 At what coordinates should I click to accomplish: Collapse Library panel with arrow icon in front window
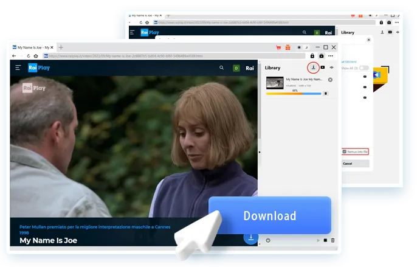tap(332, 68)
